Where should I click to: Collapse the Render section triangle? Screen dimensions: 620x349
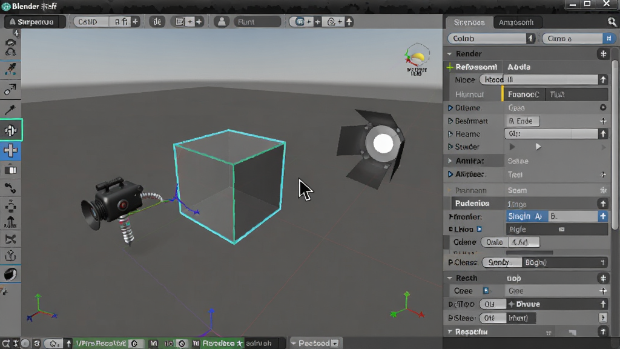(x=450, y=54)
